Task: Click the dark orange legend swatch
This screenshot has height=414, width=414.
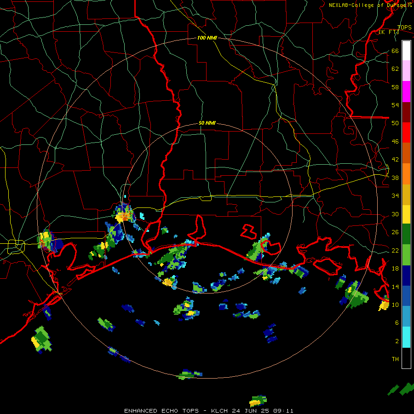Action: click(x=406, y=153)
